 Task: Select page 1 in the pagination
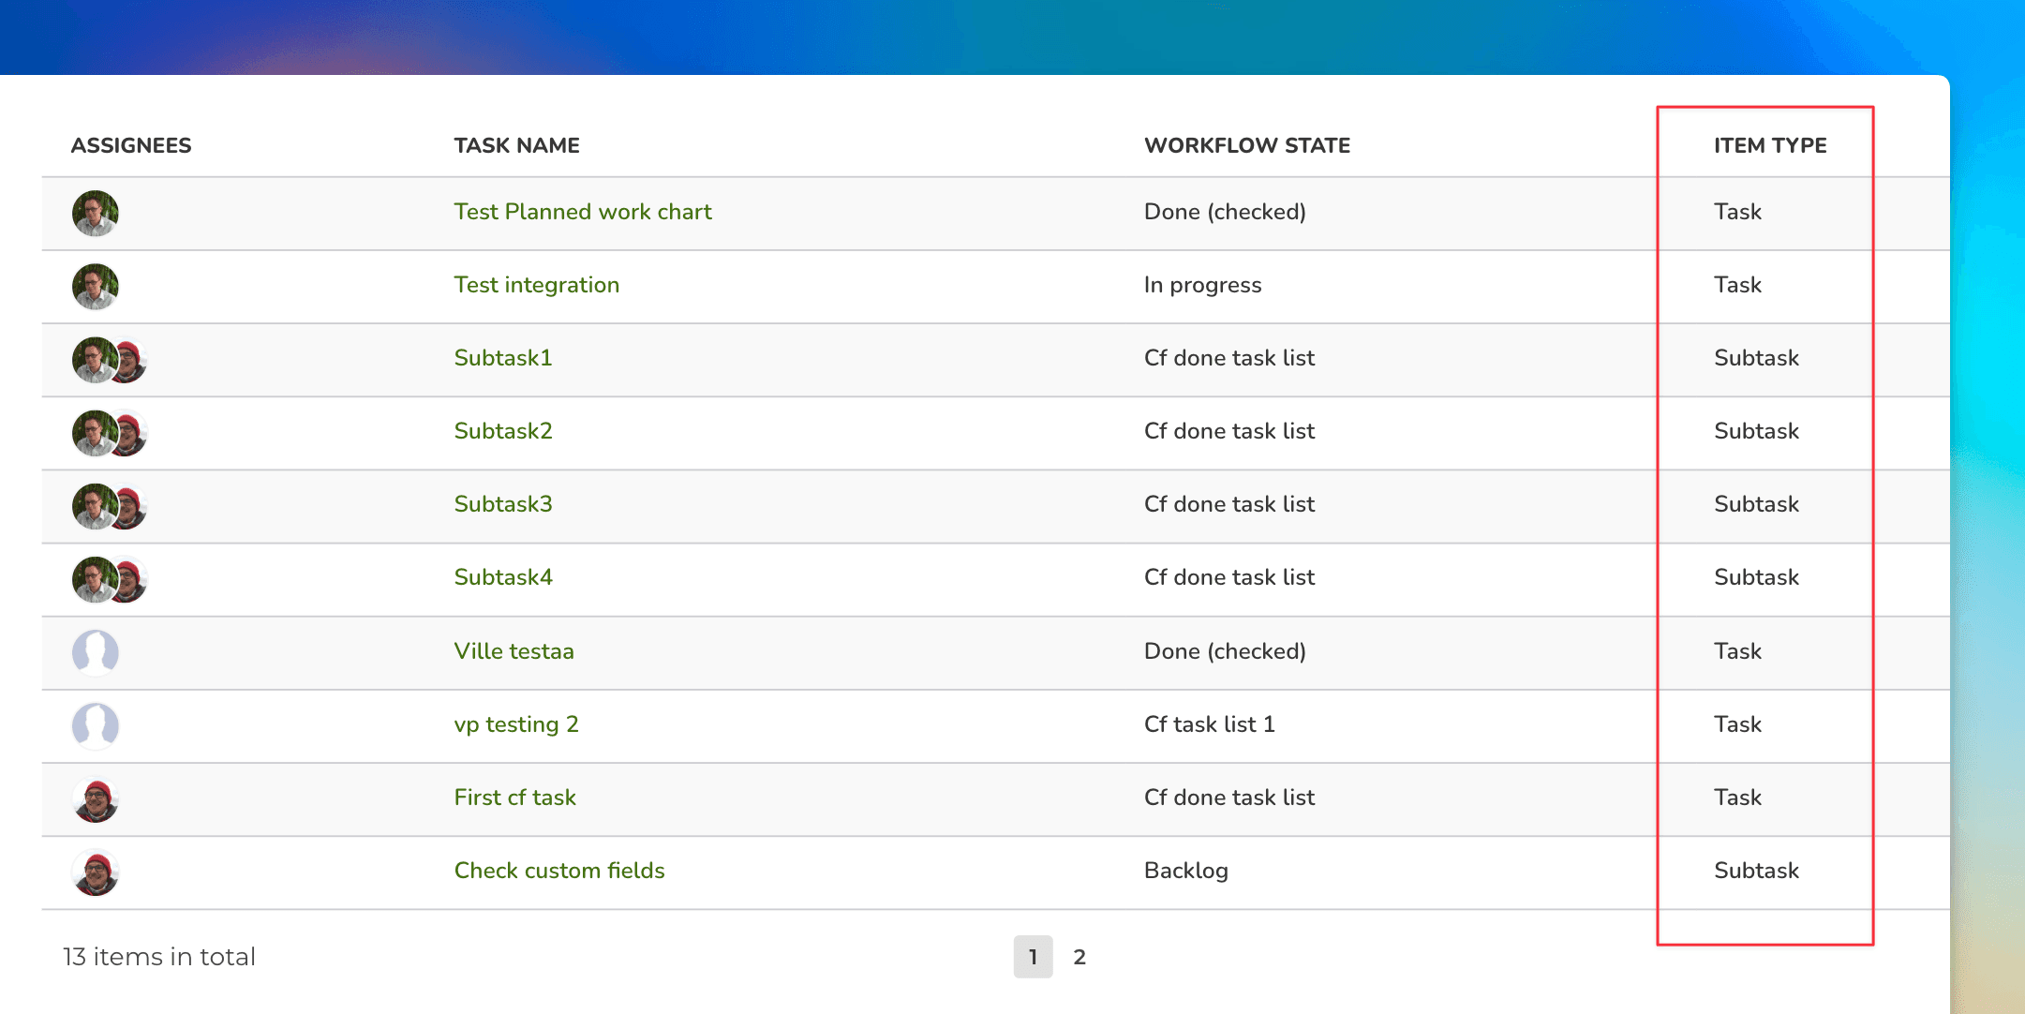click(x=1033, y=957)
